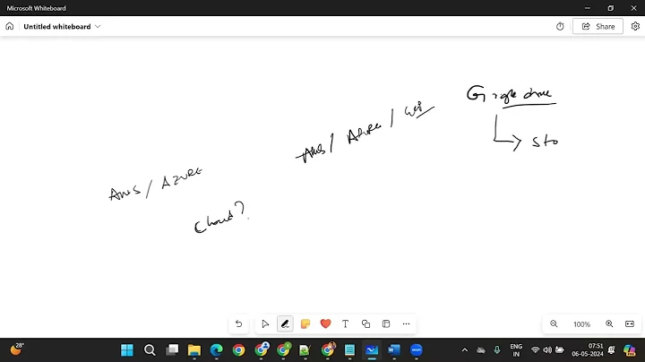The image size is (645, 362).
Task: Open Word from the taskbar
Action: [394, 350]
